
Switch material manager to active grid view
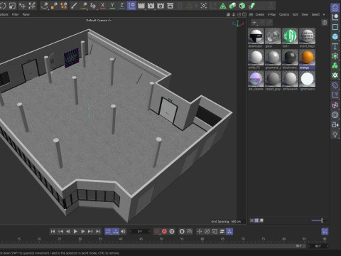(256, 220)
